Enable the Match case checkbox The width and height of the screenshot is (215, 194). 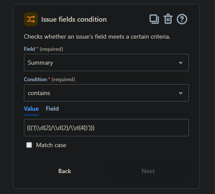click(29, 145)
